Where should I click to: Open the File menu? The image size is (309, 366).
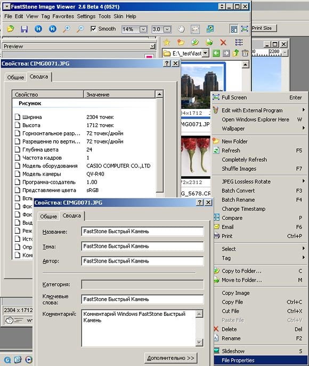(8, 17)
